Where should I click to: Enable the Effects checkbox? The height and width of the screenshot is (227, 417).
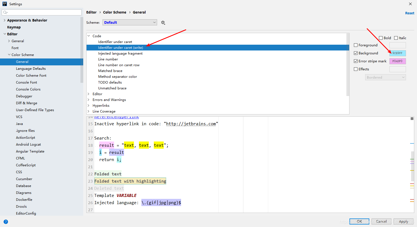tap(356, 69)
